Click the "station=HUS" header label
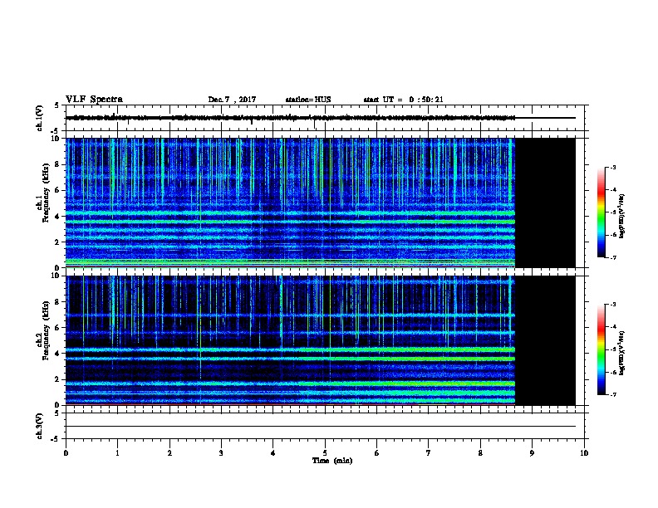Image resolution: width=658 pixels, height=508 pixels. [x=308, y=100]
